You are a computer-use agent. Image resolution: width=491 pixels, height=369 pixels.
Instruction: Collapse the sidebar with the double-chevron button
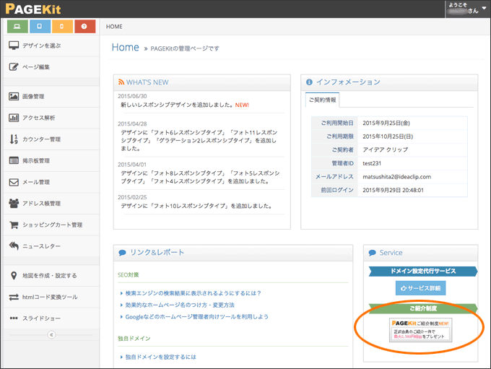(x=52, y=335)
